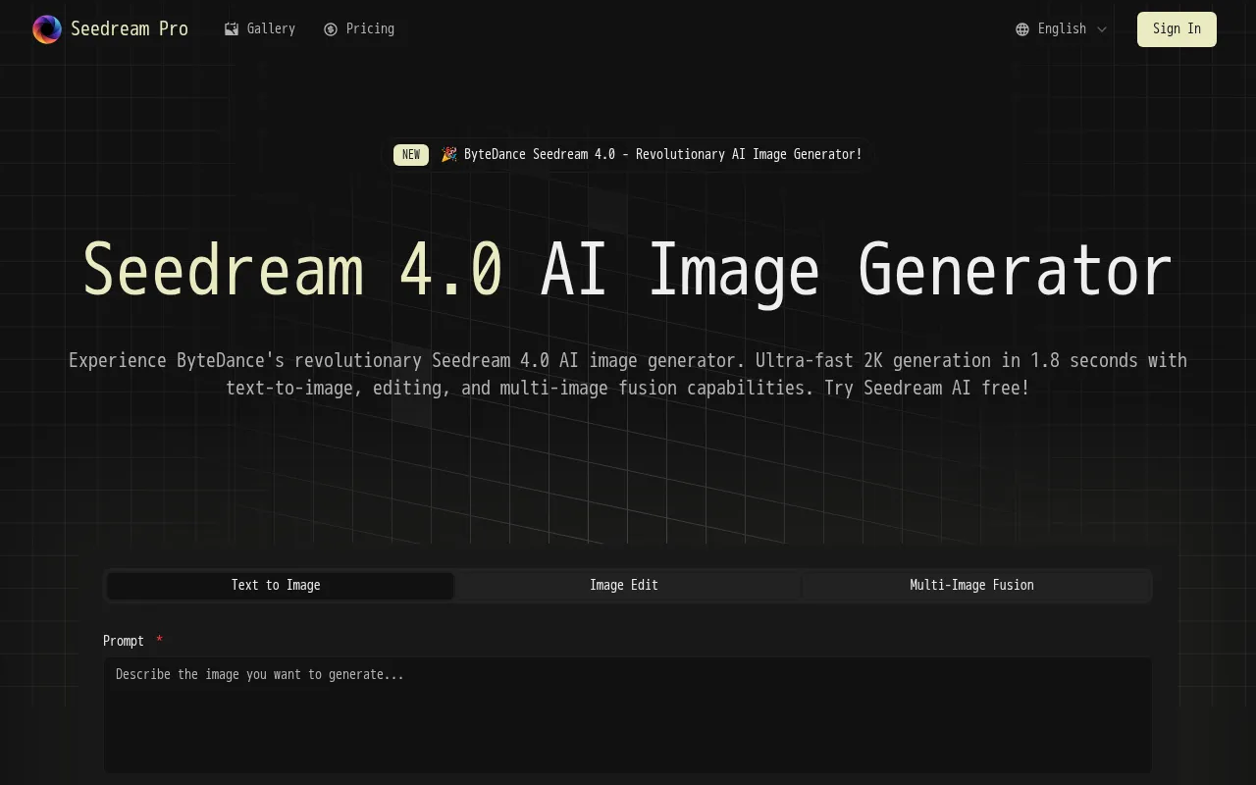Click the globe language icon
Viewport: 1256px width, 785px height.
point(1022,29)
